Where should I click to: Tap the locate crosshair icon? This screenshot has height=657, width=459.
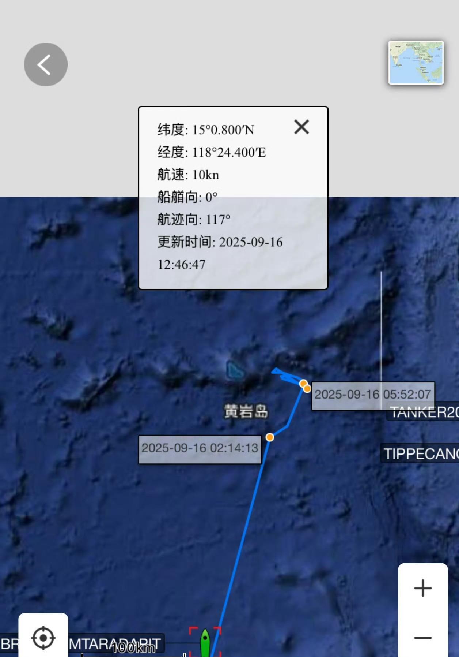43,638
